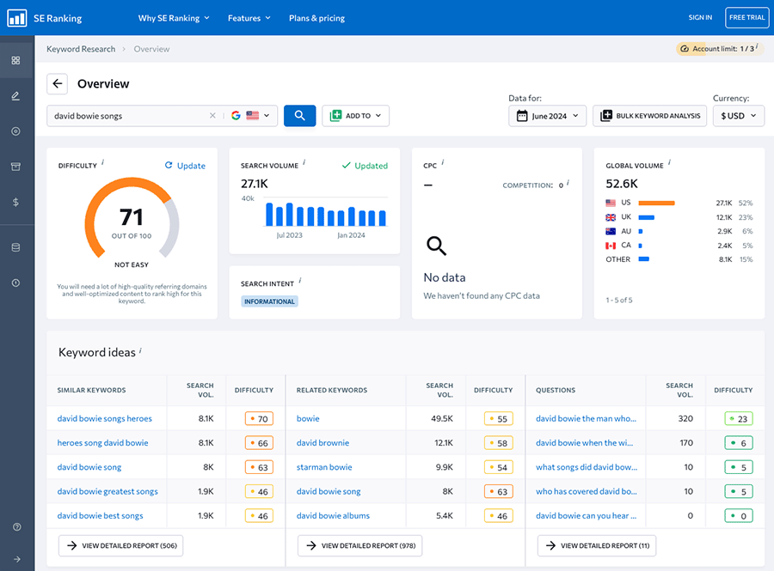Viewport: 774px width, 571px height.
Task: Click the Account limit 1/3 badge
Action: coord(720,49)
